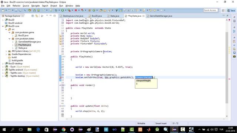Switch to the State.java editor tab
Viewport: 237px width, 133px height.
click(x=113, y=16)
